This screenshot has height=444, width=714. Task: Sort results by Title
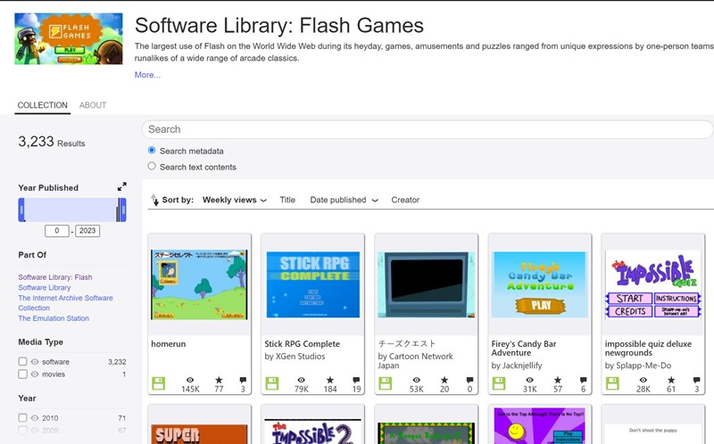287,200
